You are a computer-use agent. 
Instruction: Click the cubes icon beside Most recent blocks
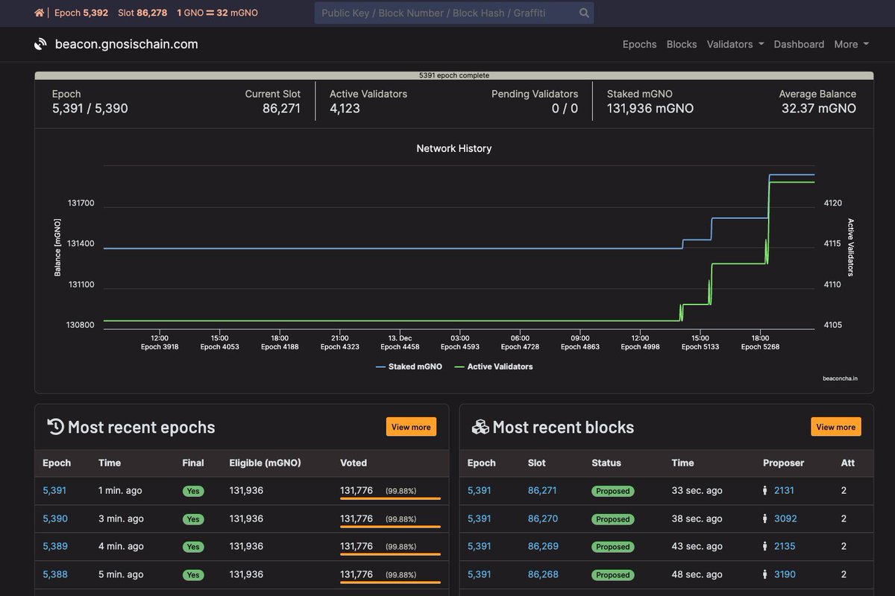click(480, 427)
